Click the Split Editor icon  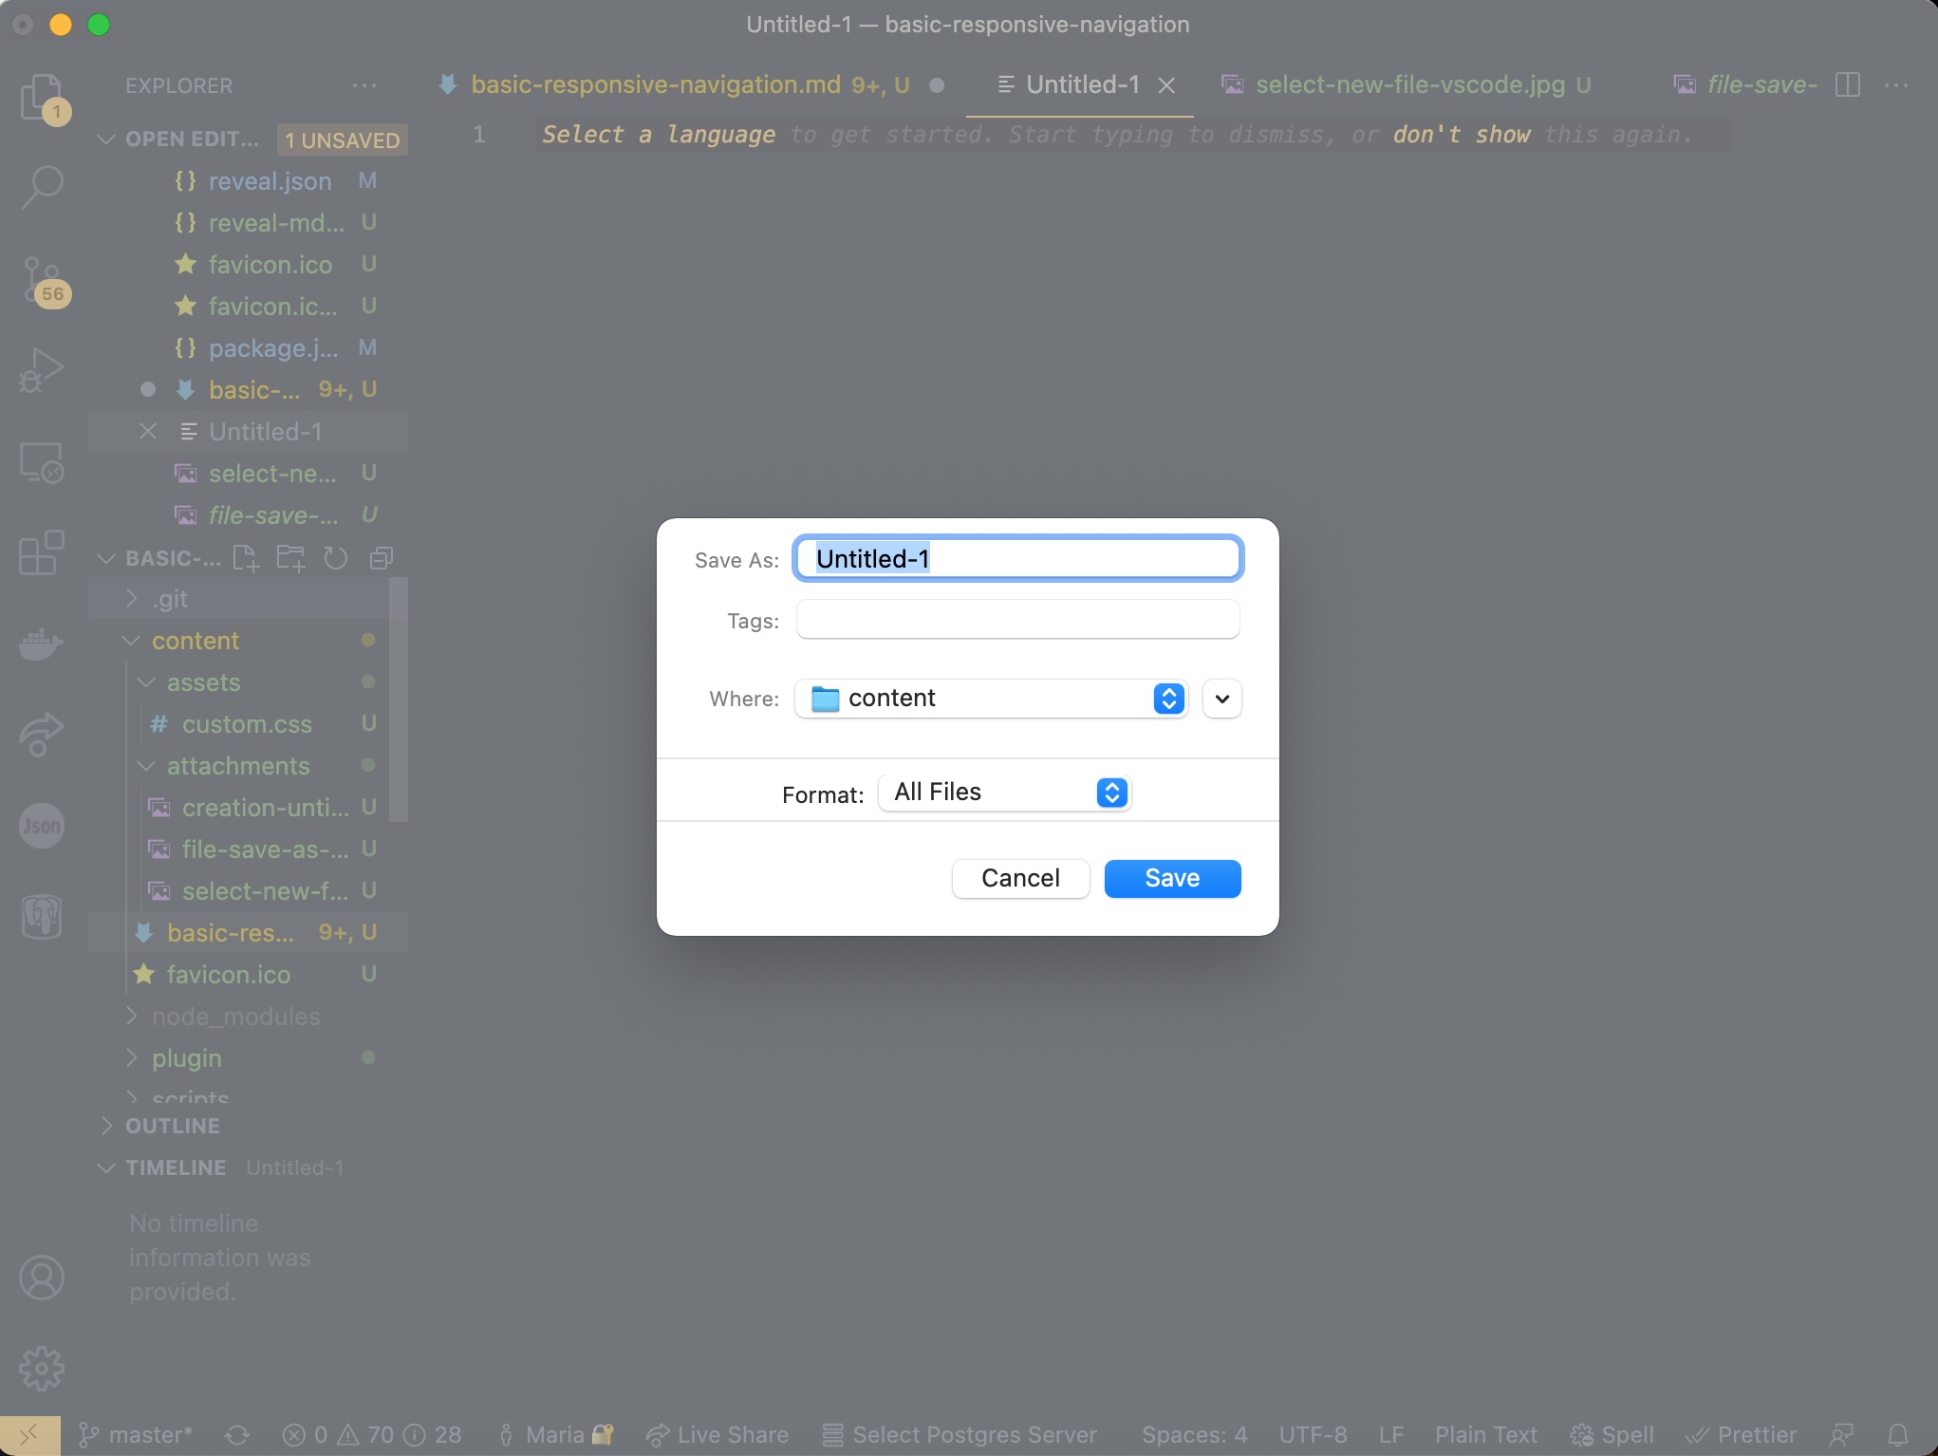[1848, 84]
